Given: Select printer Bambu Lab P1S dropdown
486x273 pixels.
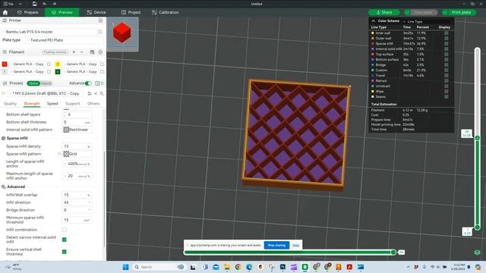Looking at the screenshot, I should 49,32.
